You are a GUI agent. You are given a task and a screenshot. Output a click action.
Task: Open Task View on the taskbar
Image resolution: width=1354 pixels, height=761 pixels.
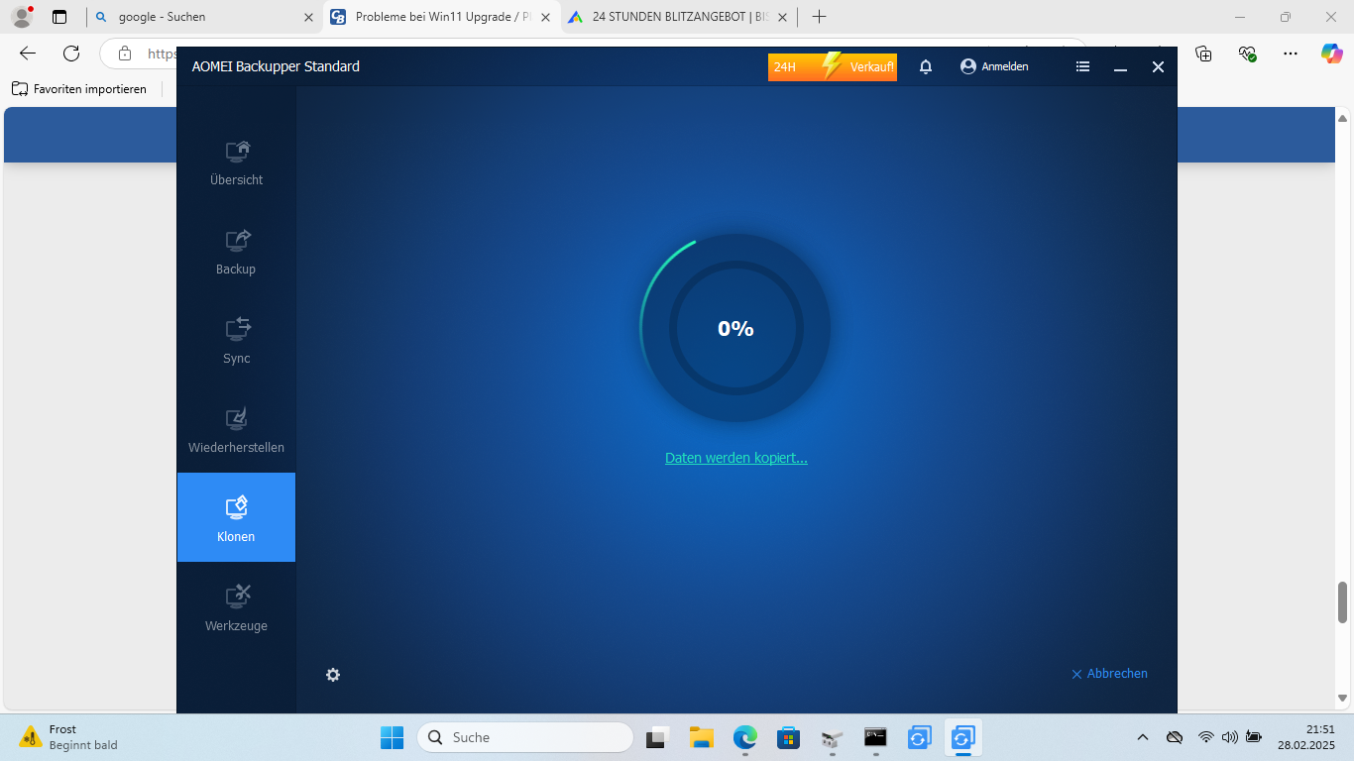pos(658,737)
